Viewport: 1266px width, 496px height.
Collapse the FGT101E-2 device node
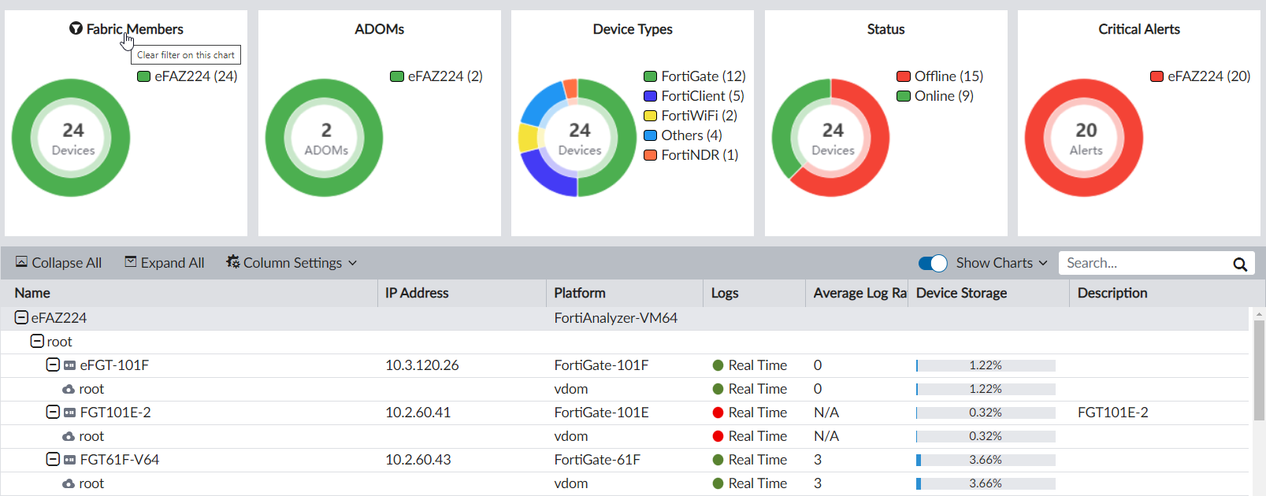[x=53, y=412]
